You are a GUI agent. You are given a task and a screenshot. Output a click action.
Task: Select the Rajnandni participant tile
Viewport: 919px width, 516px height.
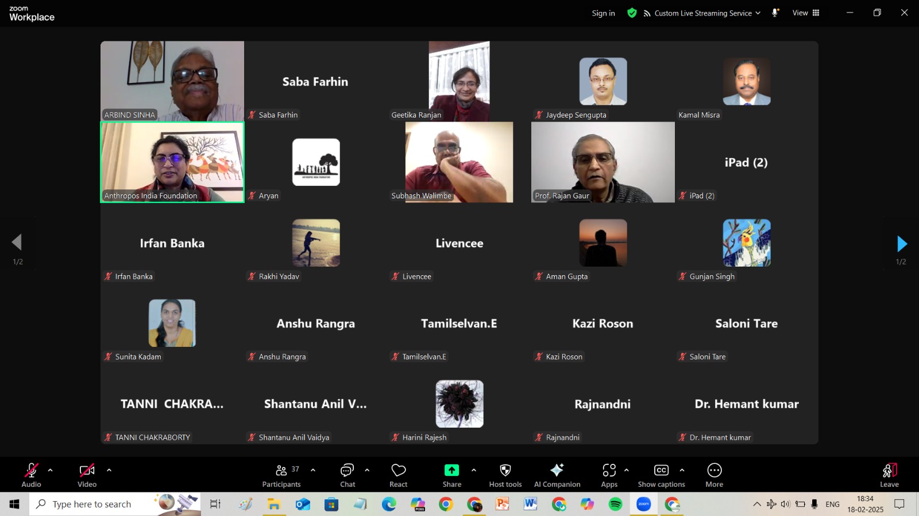[603, 404]
